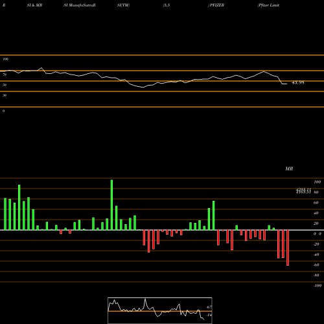Viewport: 324px width, 324px height.
Task: Click the 'MR' panel title
Action: coord(289,168)
